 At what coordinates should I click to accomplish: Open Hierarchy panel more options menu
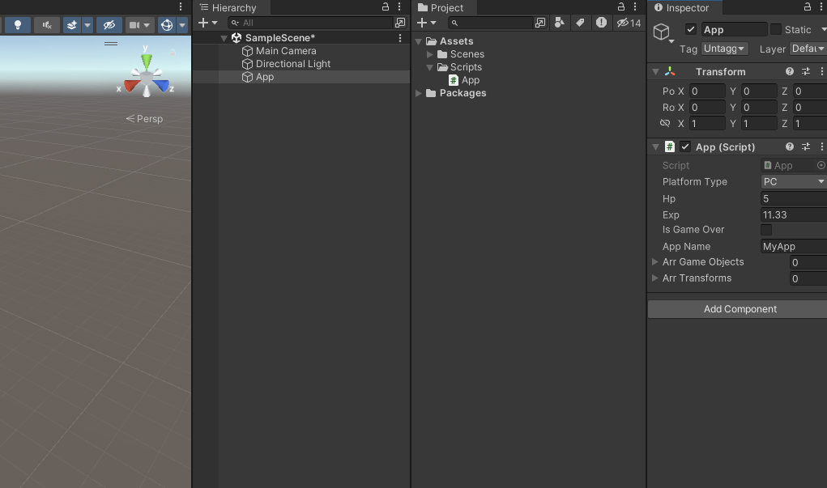click(x=399, y=6)
